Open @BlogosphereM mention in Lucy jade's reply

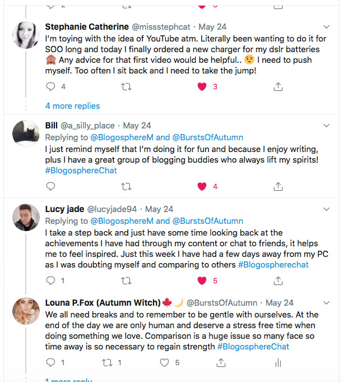tap(122, 220)
